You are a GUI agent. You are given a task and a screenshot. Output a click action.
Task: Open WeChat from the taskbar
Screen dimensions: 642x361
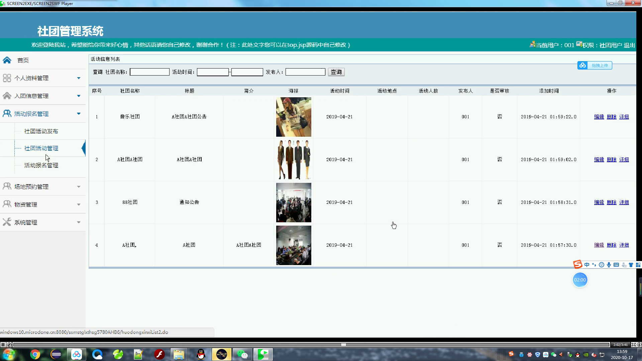(x=242, y=354)
